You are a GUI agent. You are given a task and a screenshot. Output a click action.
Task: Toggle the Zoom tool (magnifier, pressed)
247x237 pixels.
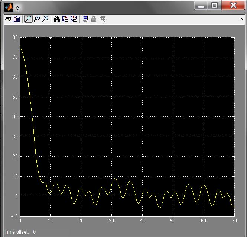(x=28, y=19)
